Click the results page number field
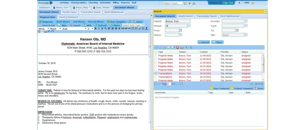Image resolution: width=305 pixels, height=130 pixels. [169, 84]
